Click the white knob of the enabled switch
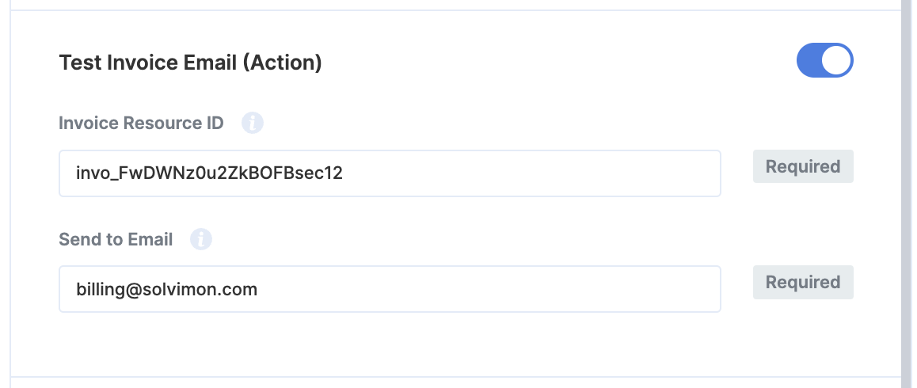 (837, 61)
